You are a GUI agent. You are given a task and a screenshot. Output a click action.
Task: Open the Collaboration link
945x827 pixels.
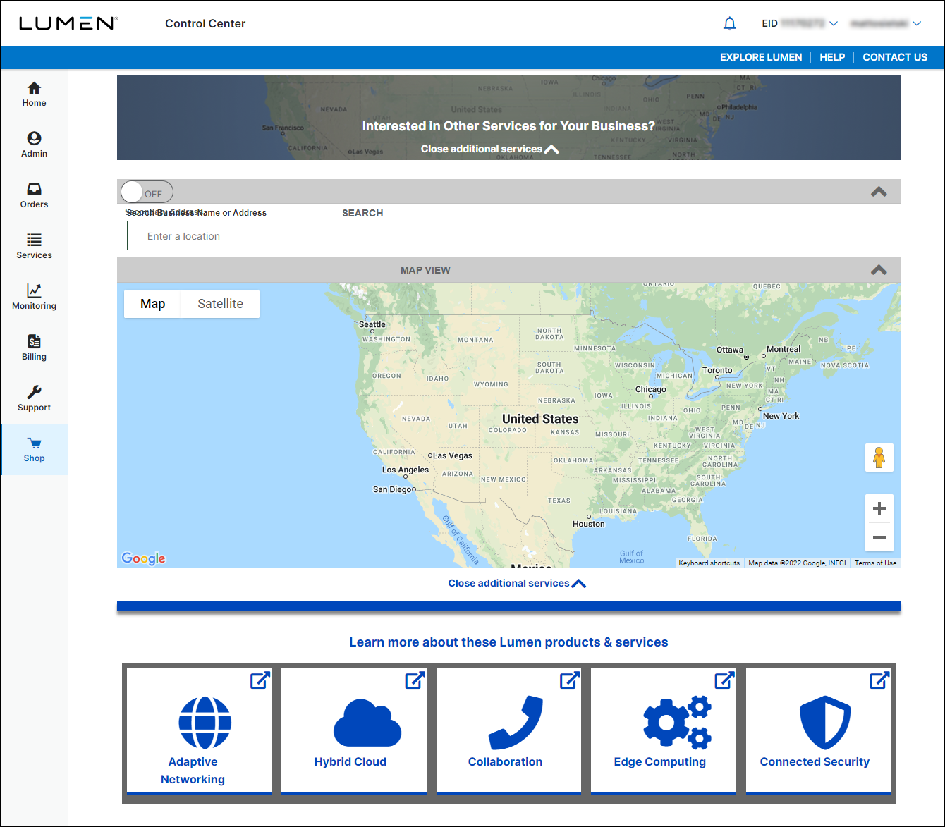tap(505, 761)
